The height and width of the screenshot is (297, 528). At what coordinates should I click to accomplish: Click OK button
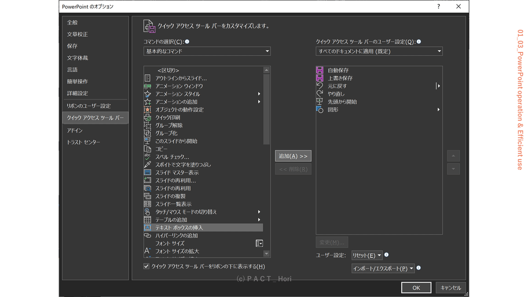point(416,288)
